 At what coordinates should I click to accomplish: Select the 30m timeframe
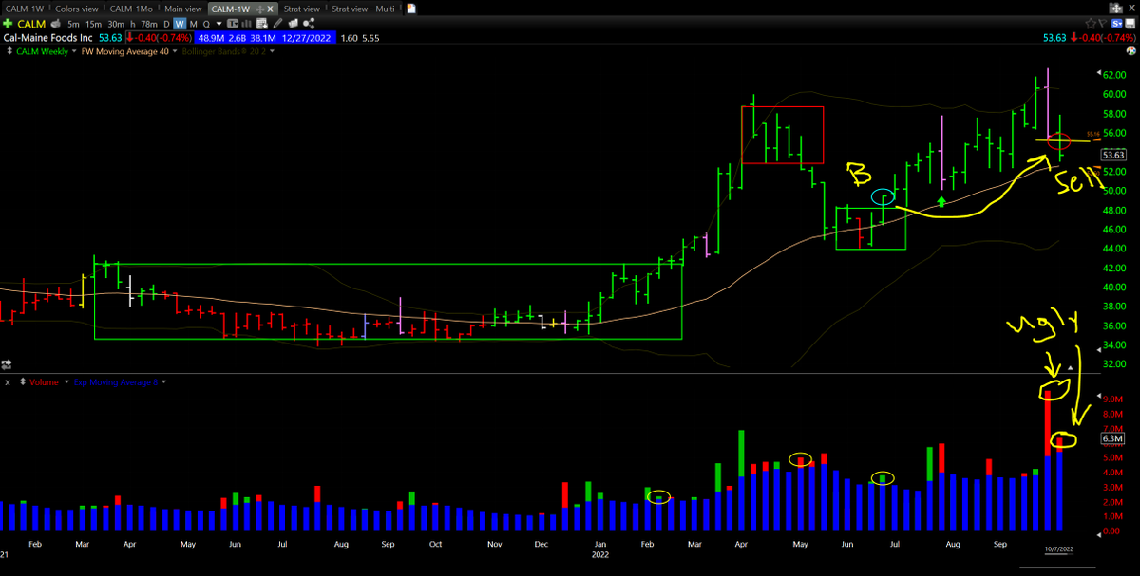[116, 24]
